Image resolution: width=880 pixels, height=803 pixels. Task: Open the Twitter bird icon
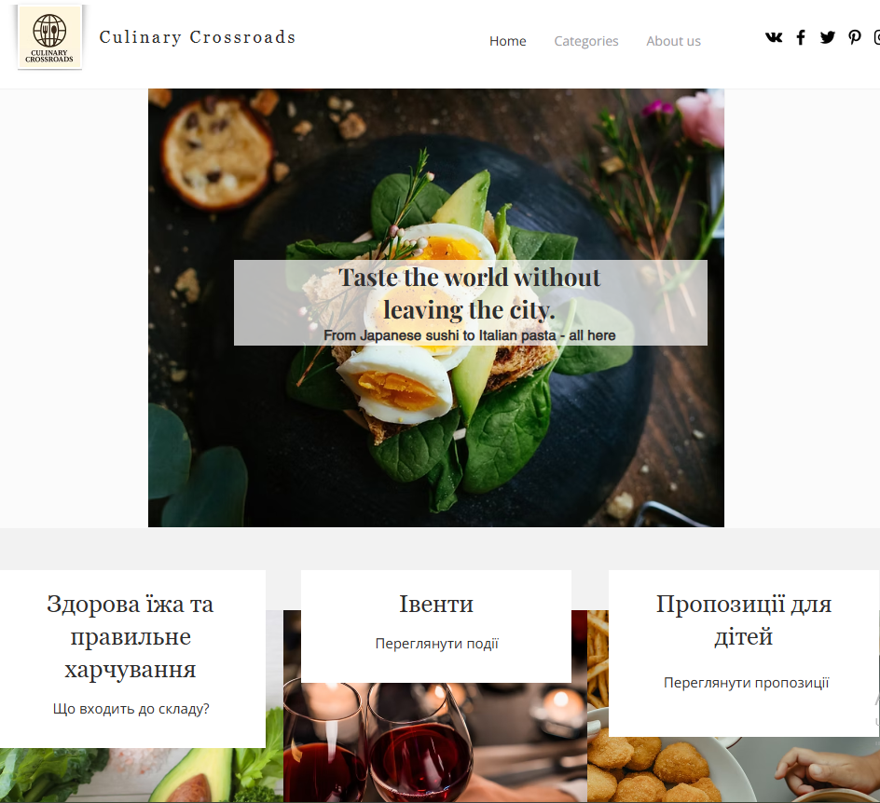(x=827, y=37)
